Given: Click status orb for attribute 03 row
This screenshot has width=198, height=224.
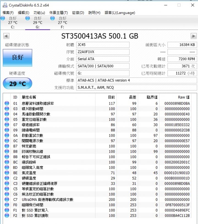Looking at the screenshot, I should click(7, 109).
